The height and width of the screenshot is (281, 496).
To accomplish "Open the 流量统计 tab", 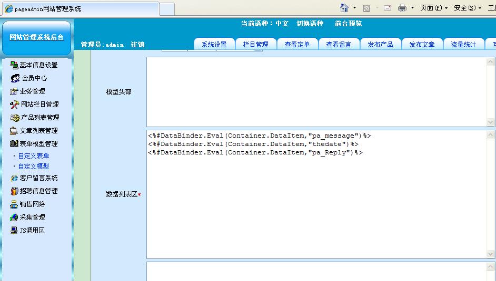I will (x=463, y=45).
